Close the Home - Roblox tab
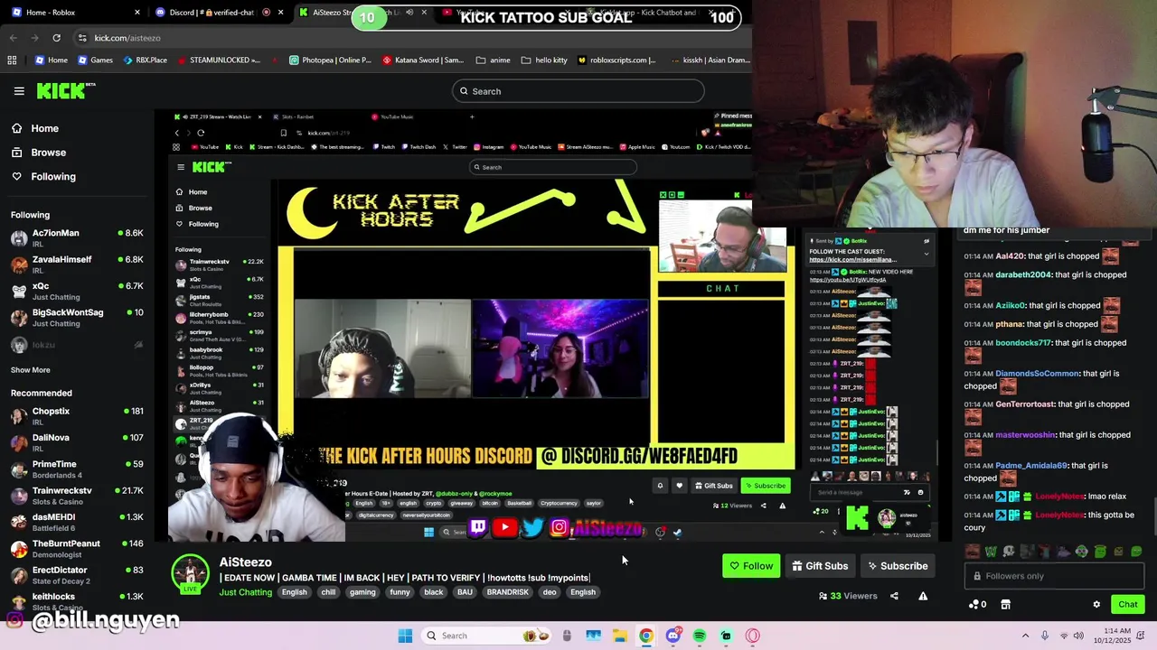 coord(137,13)
